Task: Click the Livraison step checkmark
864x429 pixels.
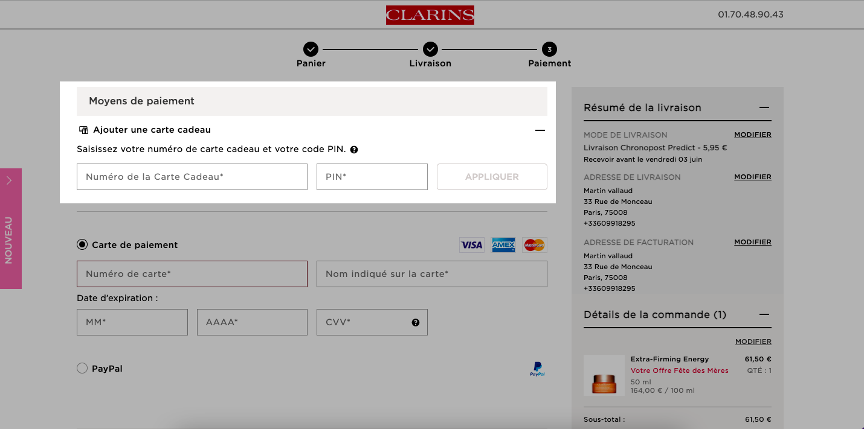Action: [x=430, y=49]
